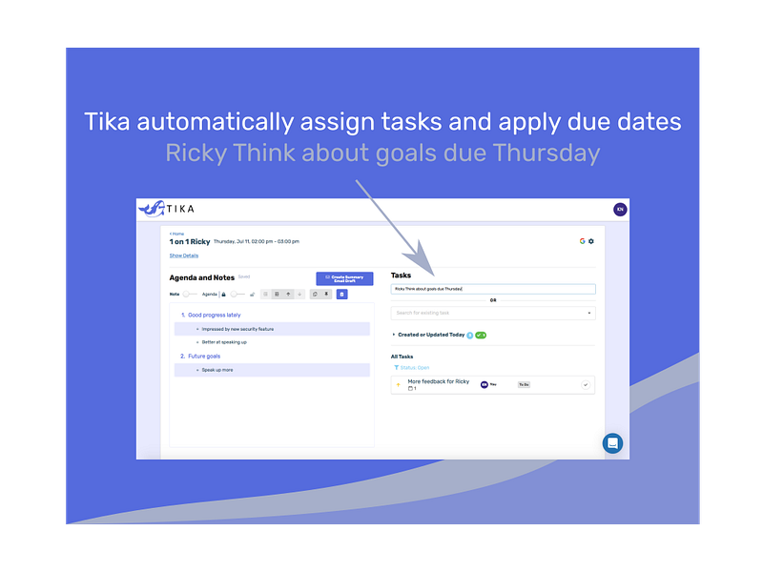Click the yellow priority arrow icon
The height and width of the screenshot is (572, 763).
coord(398,385)
